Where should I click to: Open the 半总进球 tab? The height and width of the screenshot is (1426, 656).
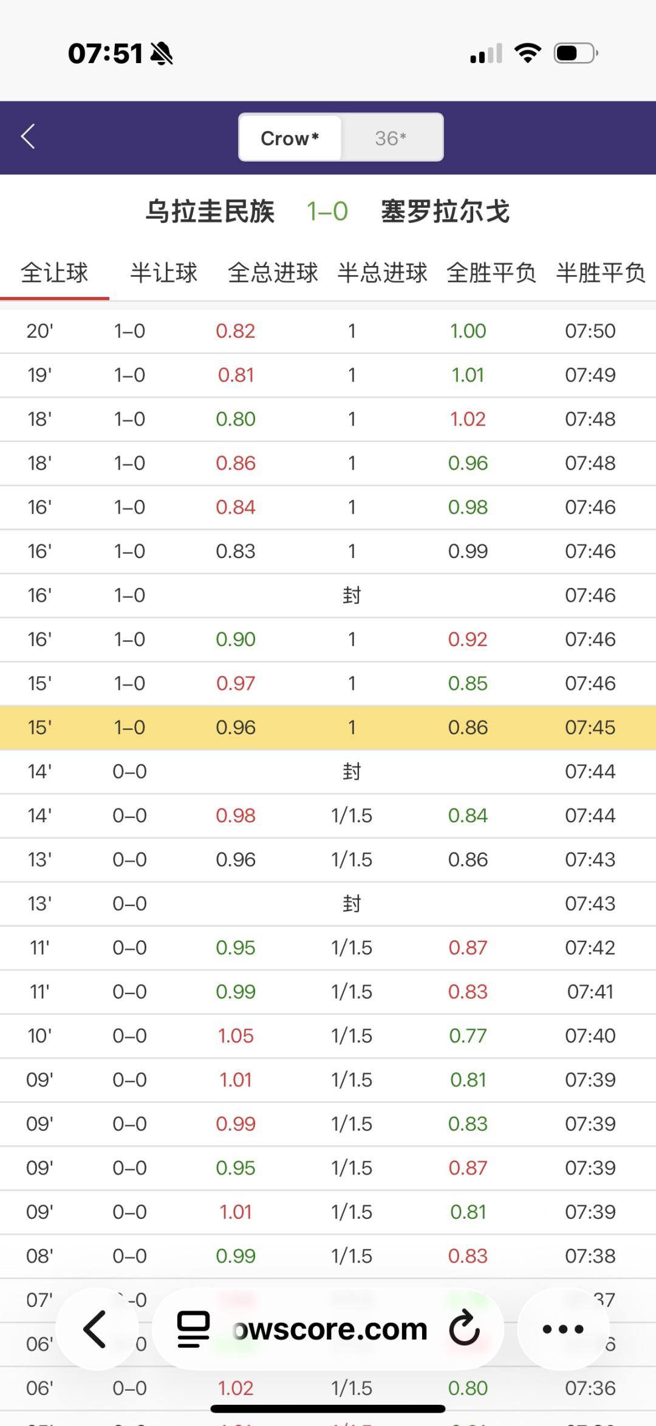coord(382,273)
